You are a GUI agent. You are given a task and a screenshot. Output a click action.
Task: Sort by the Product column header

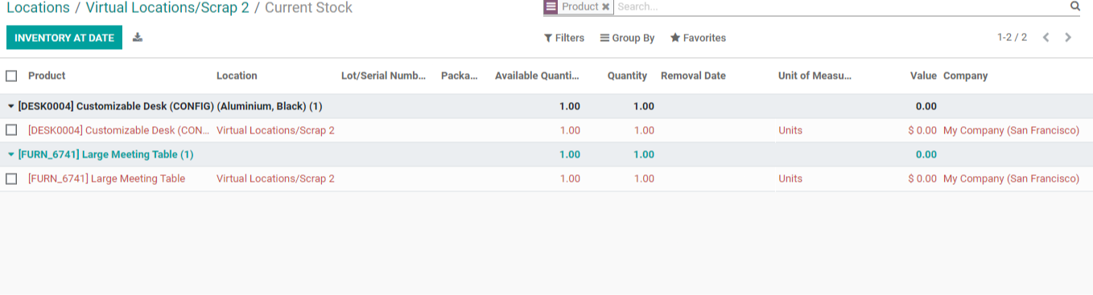[x=47, y=76]
